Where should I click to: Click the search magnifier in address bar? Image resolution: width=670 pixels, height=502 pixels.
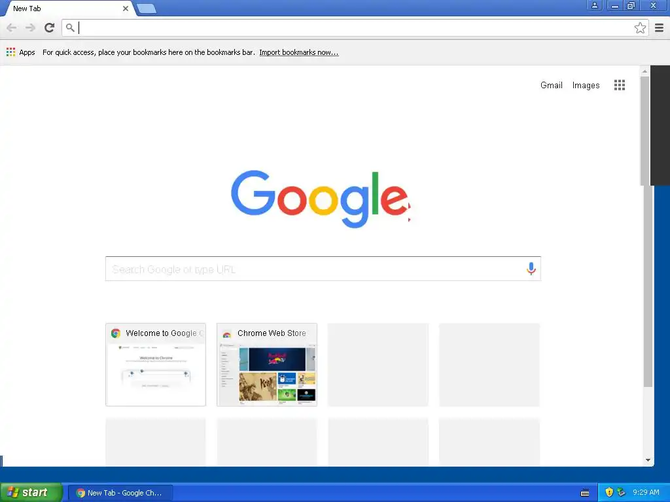(70, 27)
